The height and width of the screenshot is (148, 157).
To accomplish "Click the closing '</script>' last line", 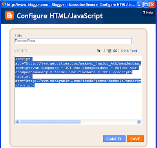I will pyautogui.click(x=25, y=85).
